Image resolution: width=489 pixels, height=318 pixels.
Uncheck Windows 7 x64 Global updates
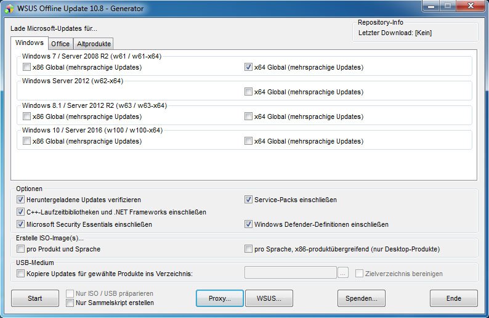click(x=248, y=67)
